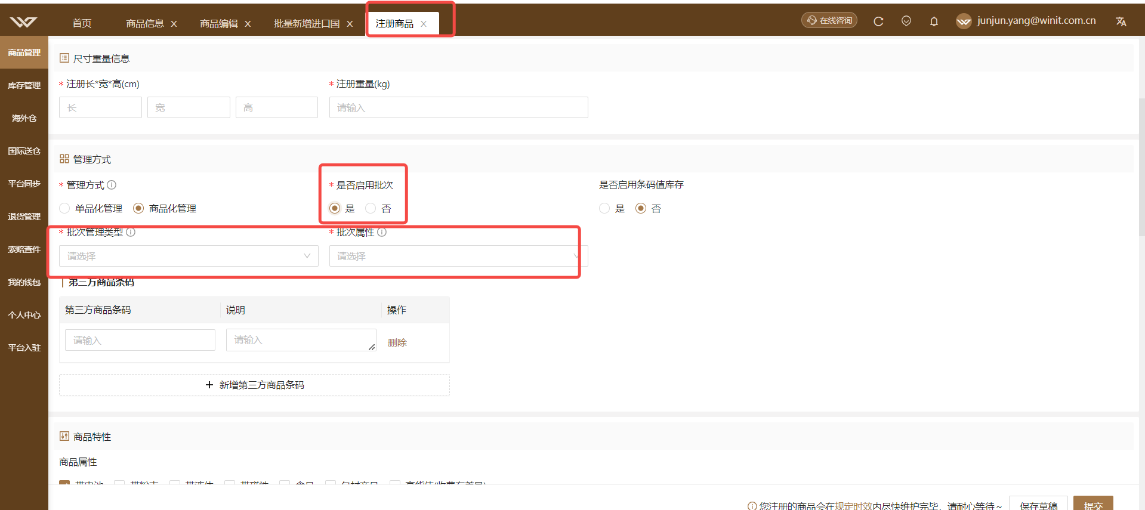The width and height of the screenshot is (1145, 510).
Task: Go to 首页 tab
Action: point(82,23)
